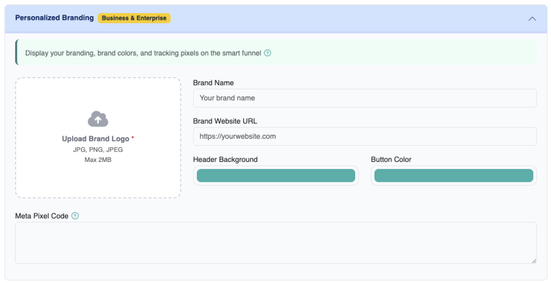Click the Header Background label
This screenshot has height=283, width=551.
click(225, 159)
